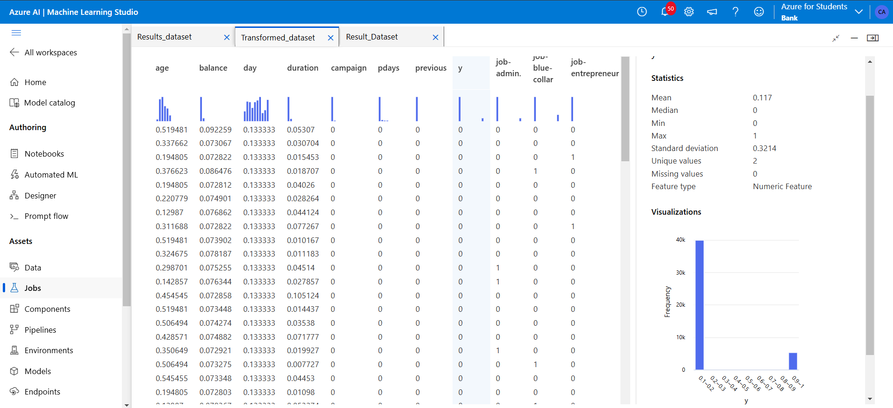The height and width of the screenshot is (408, 893).
Task: Select the job-entrepreneur column header
Action: pos(595,68)
